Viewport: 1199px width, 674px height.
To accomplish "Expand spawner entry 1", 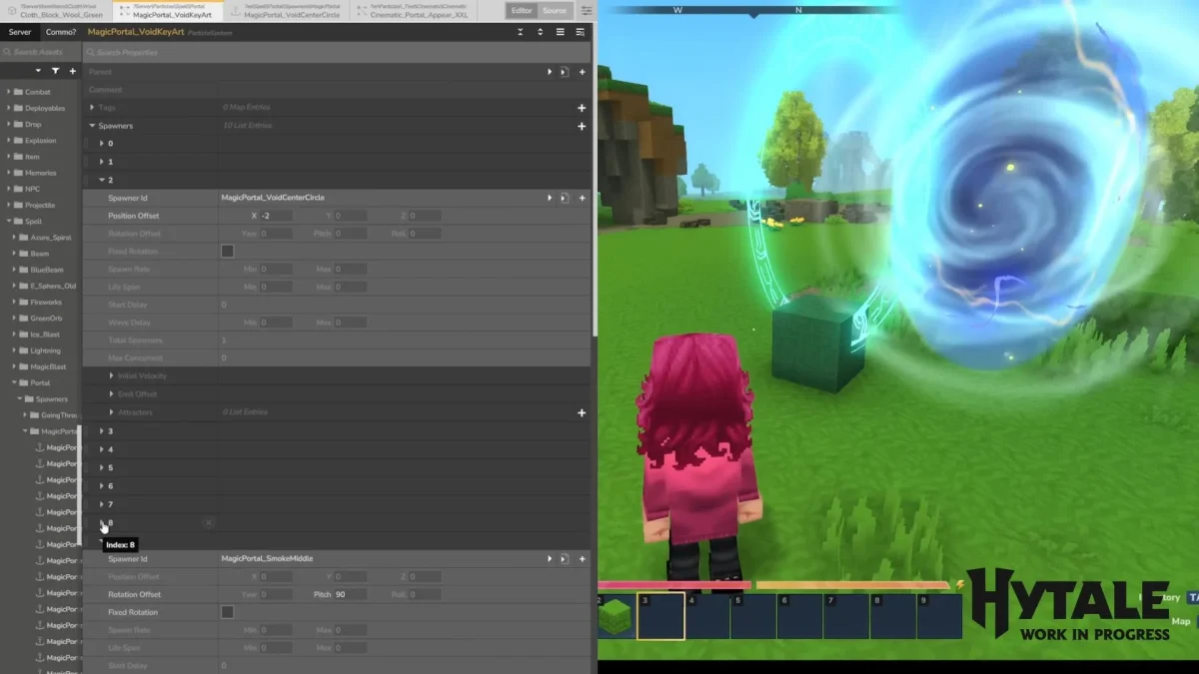I will pyautogui.click(x=102, y=162).
